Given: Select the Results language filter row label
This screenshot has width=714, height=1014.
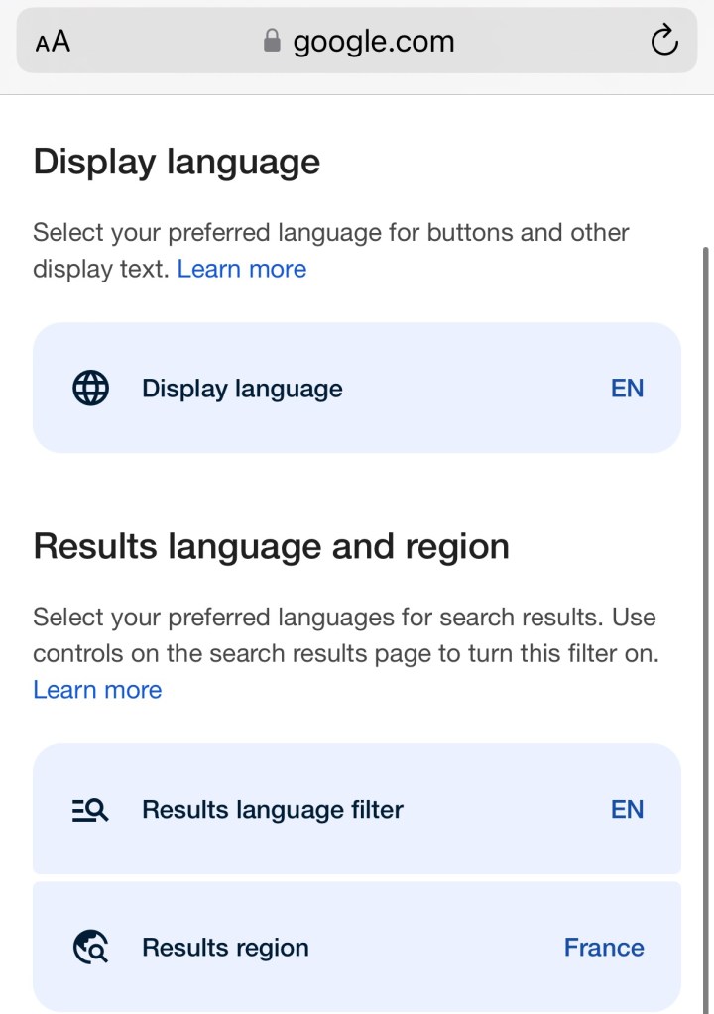Looking at the screenshot, I should 273,810.
